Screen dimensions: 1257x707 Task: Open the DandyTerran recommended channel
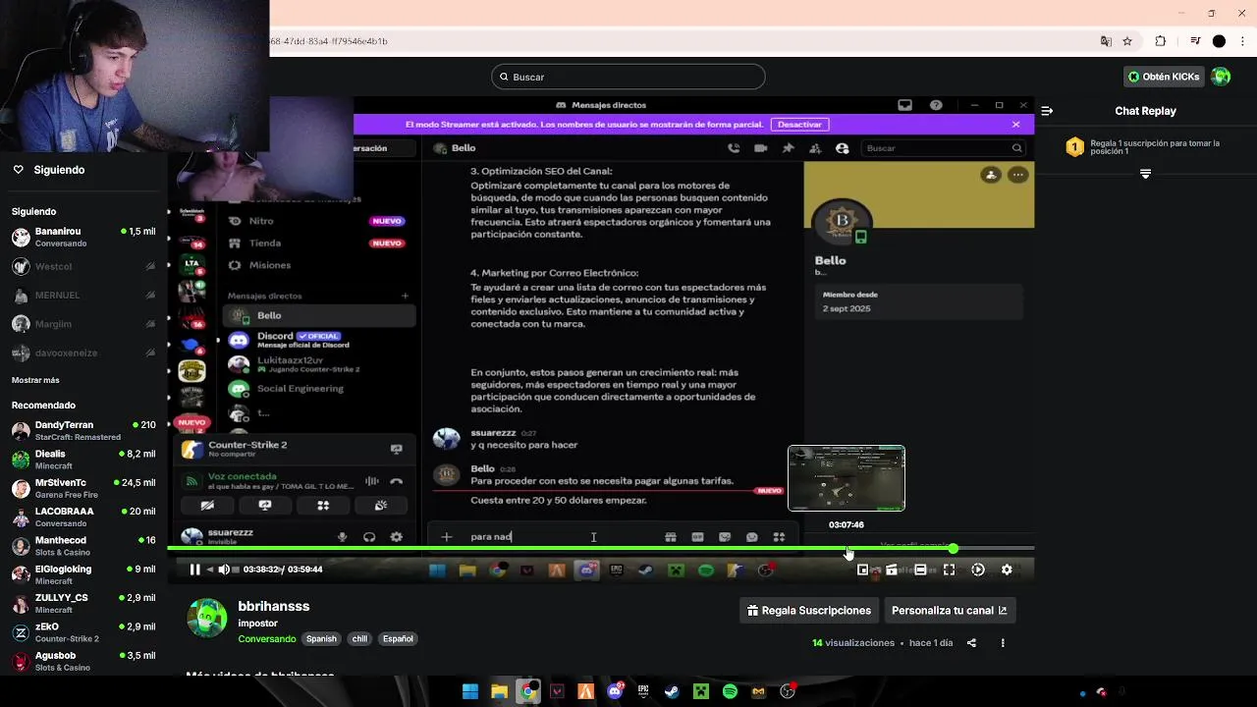83,431
